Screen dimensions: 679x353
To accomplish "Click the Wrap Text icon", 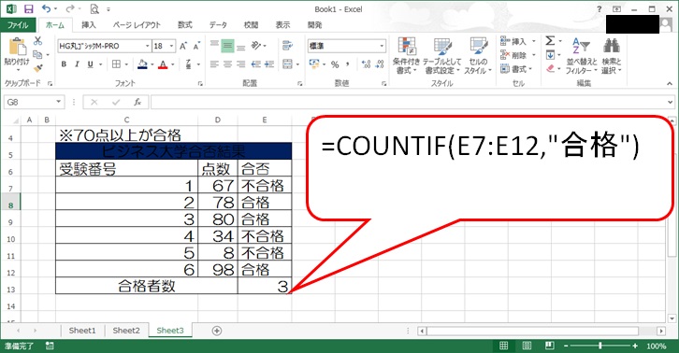I will pos(287,46).
